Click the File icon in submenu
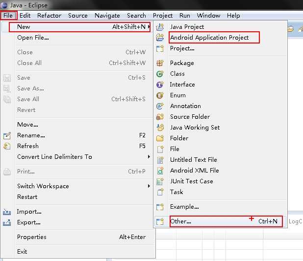 click(x=160, y=149)
